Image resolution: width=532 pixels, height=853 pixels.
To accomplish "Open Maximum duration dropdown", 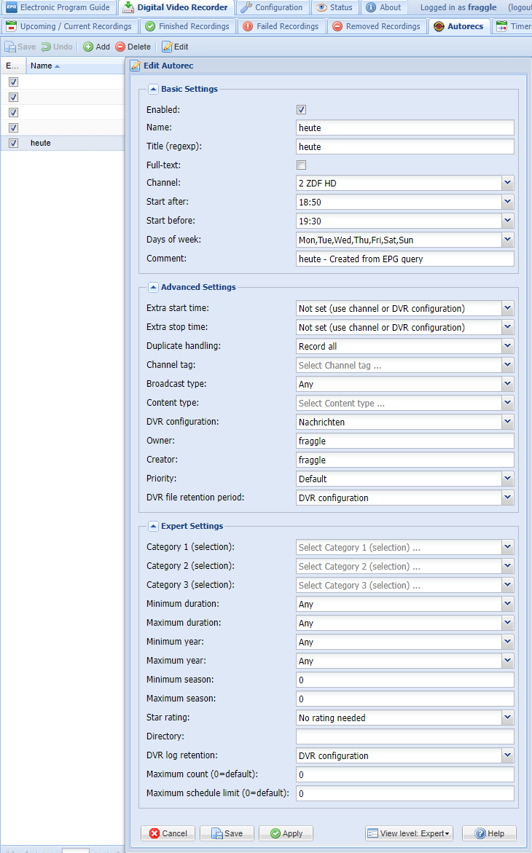I will (x=507, y=623).
